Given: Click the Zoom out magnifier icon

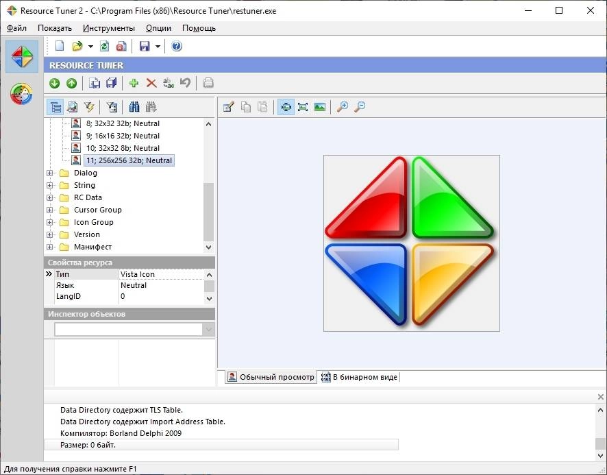Looking at the screenshot, I should pos(360,106).
